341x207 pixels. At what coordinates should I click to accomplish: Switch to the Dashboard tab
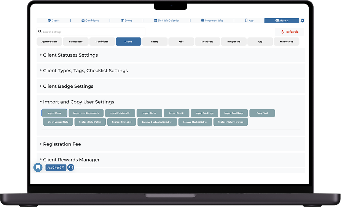click(x=207, y=41)
